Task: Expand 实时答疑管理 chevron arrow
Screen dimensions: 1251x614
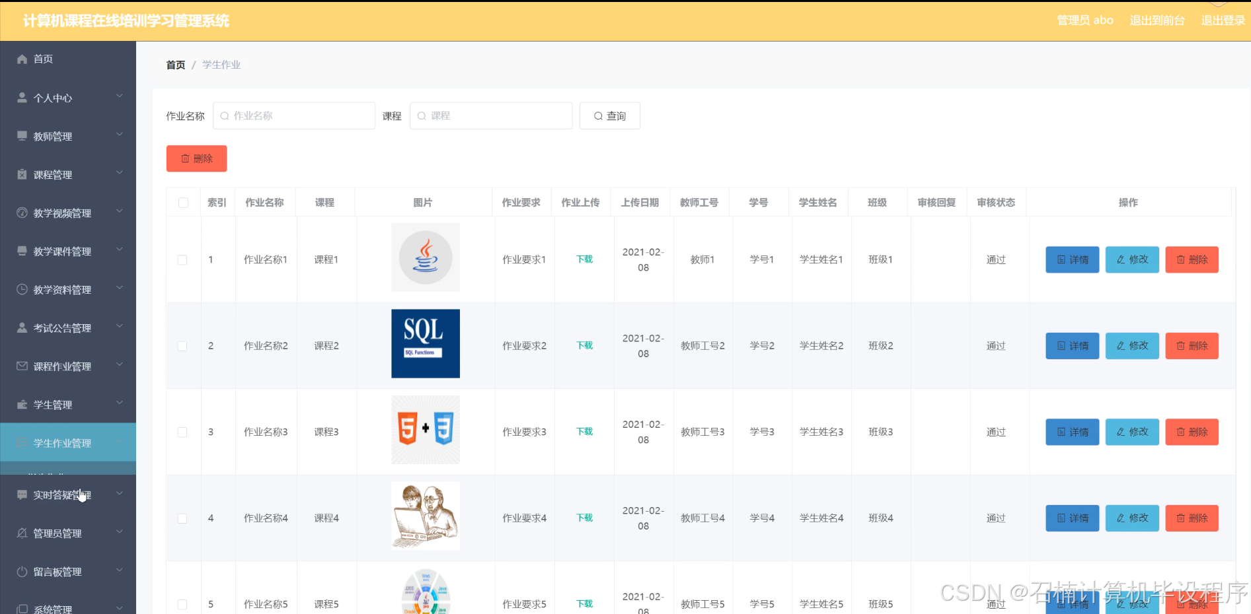Action: click(x=120, y=493)
